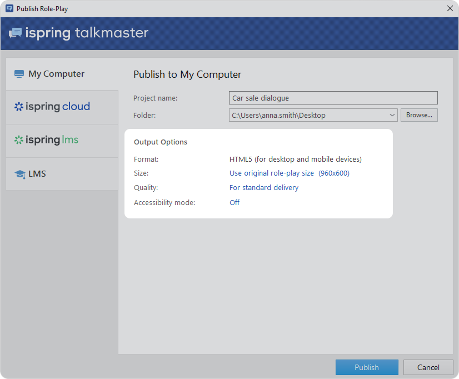Screen dimensions: 459x379
Task: Click the My Computer monitor icon
Action: [19, 74]
